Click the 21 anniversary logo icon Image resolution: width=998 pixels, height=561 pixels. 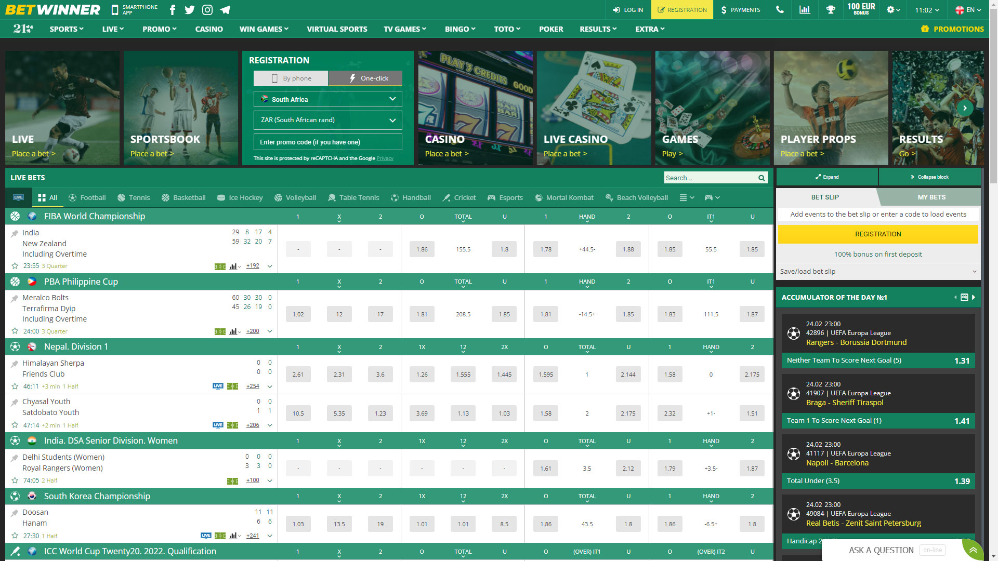pyautogui.click(x=23, y=29)
